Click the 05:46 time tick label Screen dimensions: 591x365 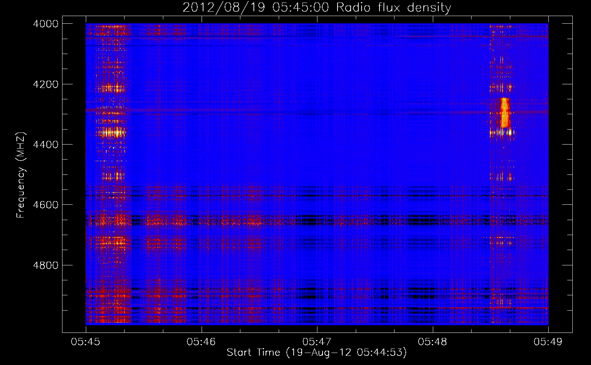(201, 342)
